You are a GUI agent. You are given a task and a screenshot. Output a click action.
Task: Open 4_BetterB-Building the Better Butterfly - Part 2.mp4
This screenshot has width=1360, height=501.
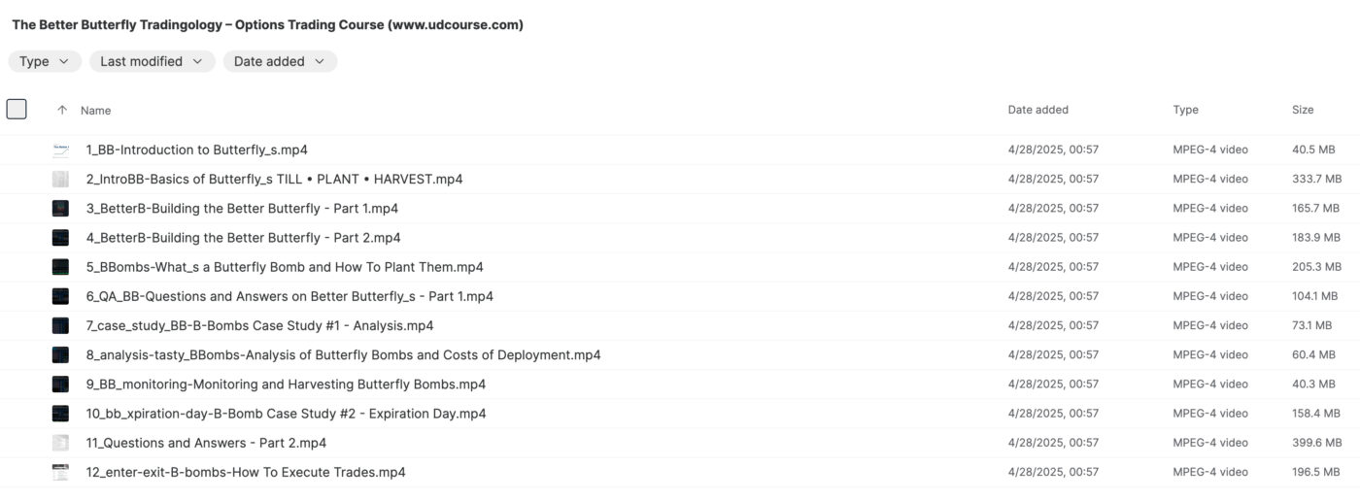243,238
